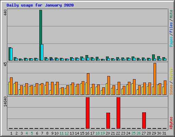The image size is (175, 137).
Task: Click day label '1' on the x-axis
Action: [11, 133]
